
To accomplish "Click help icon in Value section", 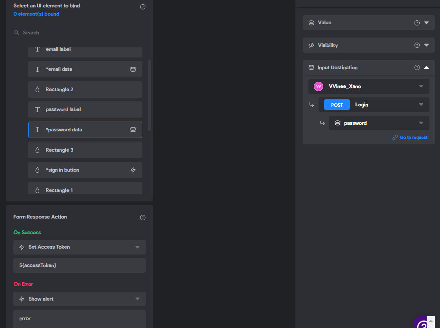I will [x=417, y=23].
